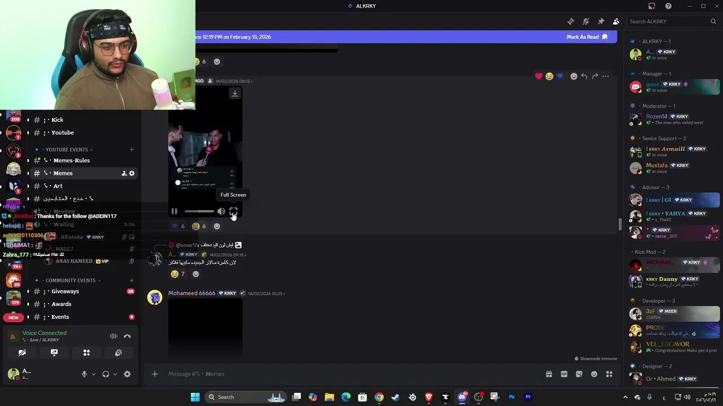Click the taskbar Search box
The height and width of the screenshot is (406, 723).
246,397
